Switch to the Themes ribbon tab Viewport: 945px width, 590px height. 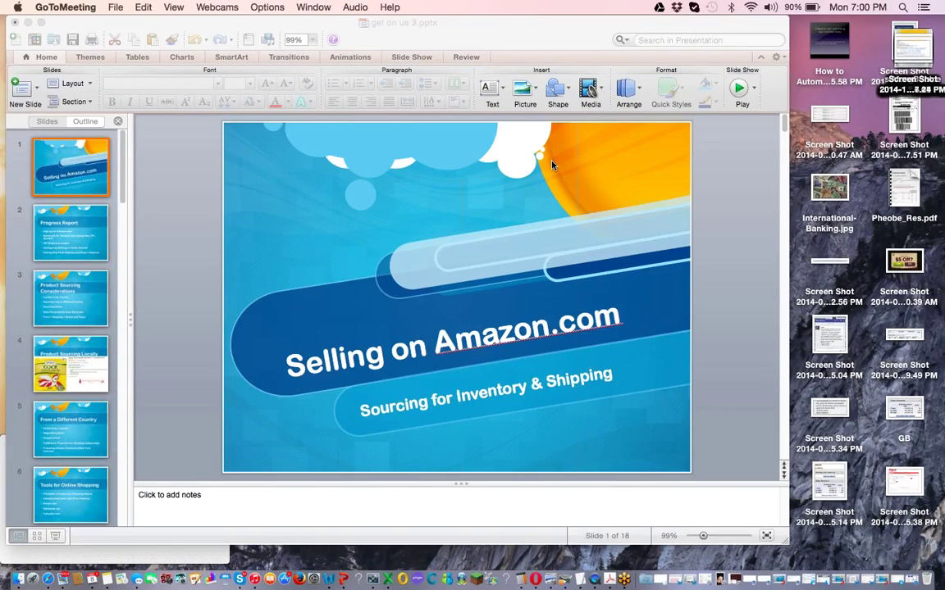click(x=90, y=57)
